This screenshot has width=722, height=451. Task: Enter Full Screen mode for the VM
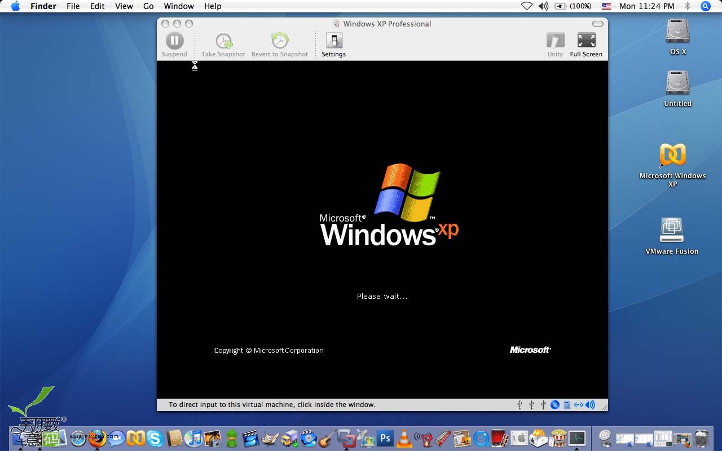coord(586,45)
